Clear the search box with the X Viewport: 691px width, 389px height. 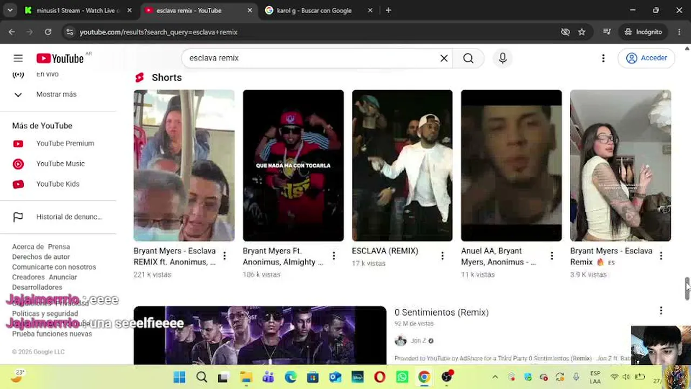[x=444, y=58]
